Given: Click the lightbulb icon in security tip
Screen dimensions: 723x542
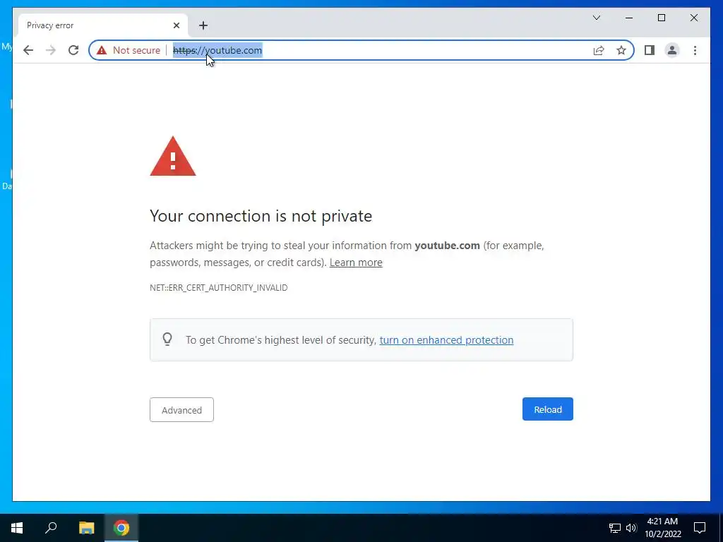Looking at the screenshot, I should click(x=167, y=339).
